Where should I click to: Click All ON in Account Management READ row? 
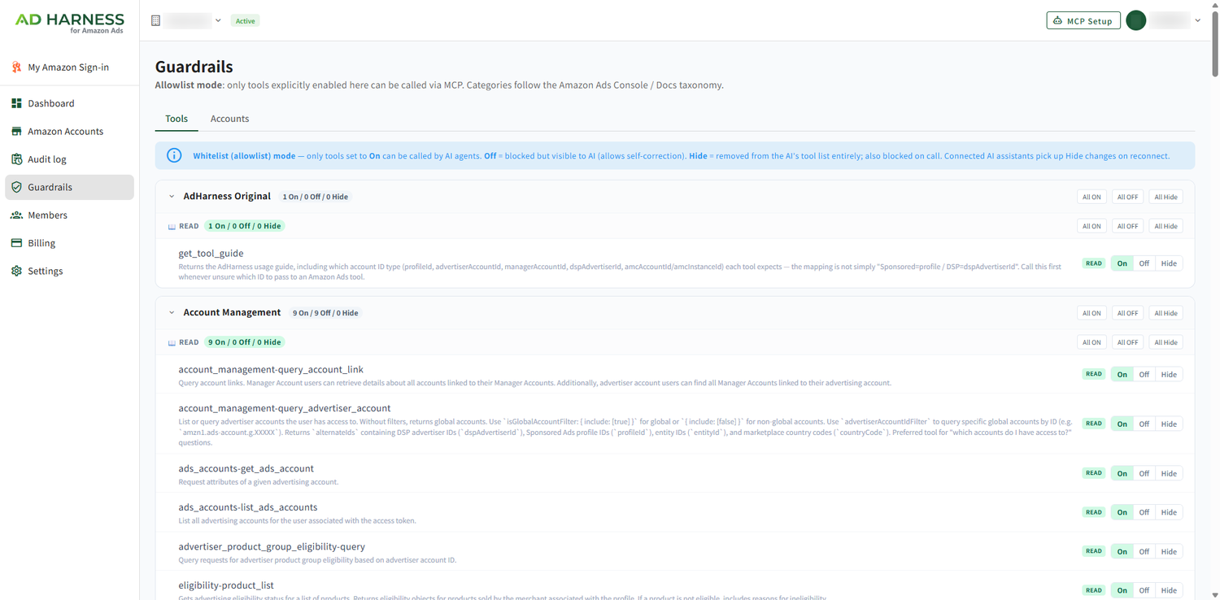[1091, 342]
